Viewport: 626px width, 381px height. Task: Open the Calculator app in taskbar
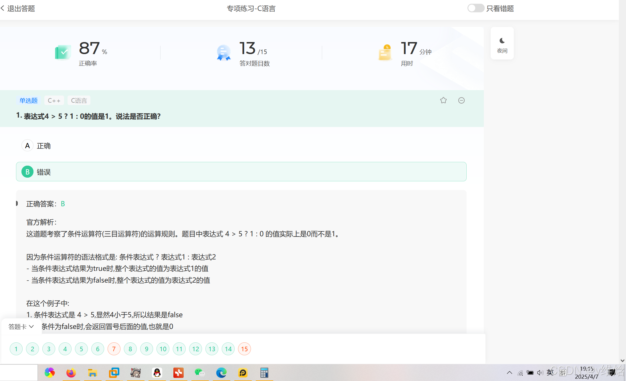click(264, 373)
